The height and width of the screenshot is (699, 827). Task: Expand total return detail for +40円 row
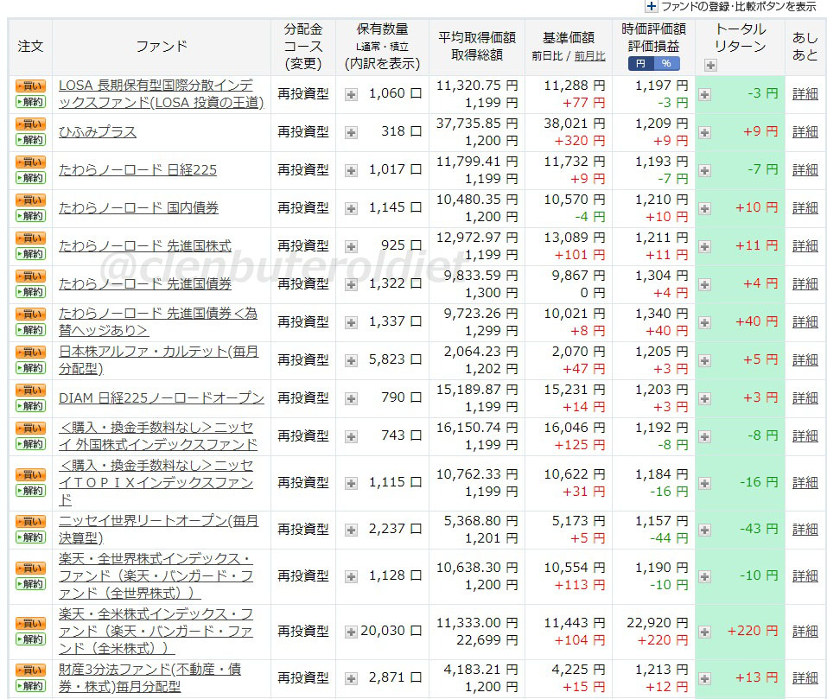(704, 322)
